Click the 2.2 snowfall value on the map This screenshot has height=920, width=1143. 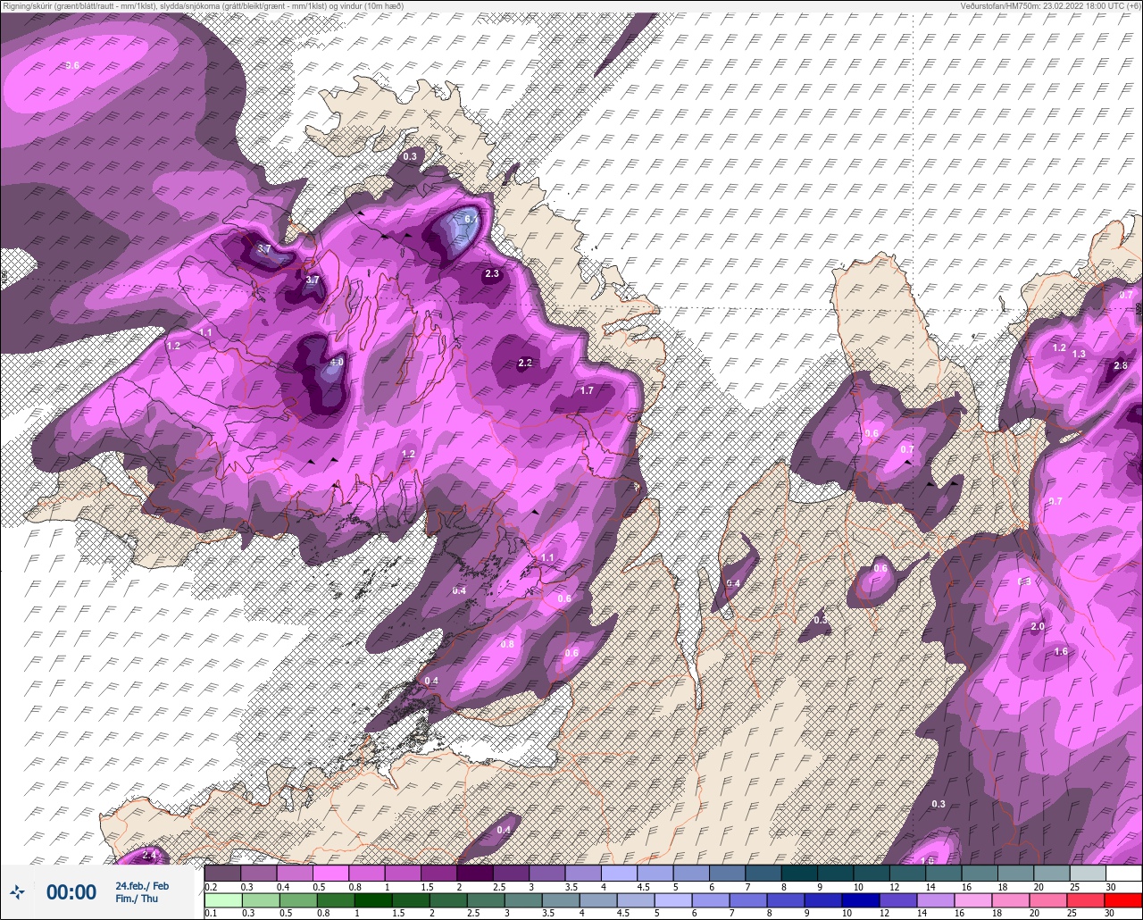[525, 363]
